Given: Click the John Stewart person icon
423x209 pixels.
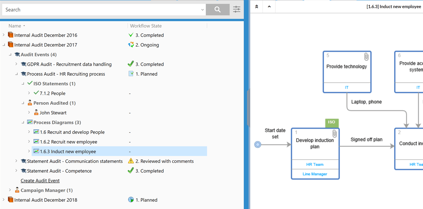Looking at the screenshot, I should pos(36,112).
